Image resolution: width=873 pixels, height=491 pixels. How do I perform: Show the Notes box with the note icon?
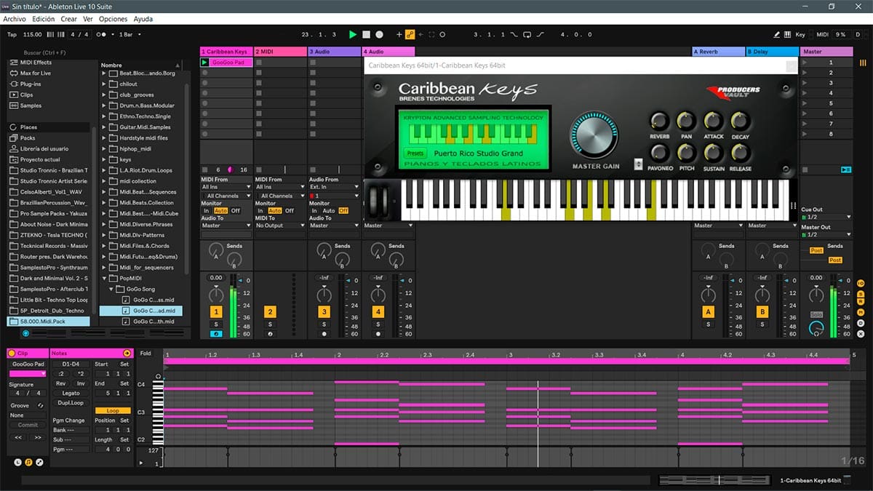tap(28, 462)
